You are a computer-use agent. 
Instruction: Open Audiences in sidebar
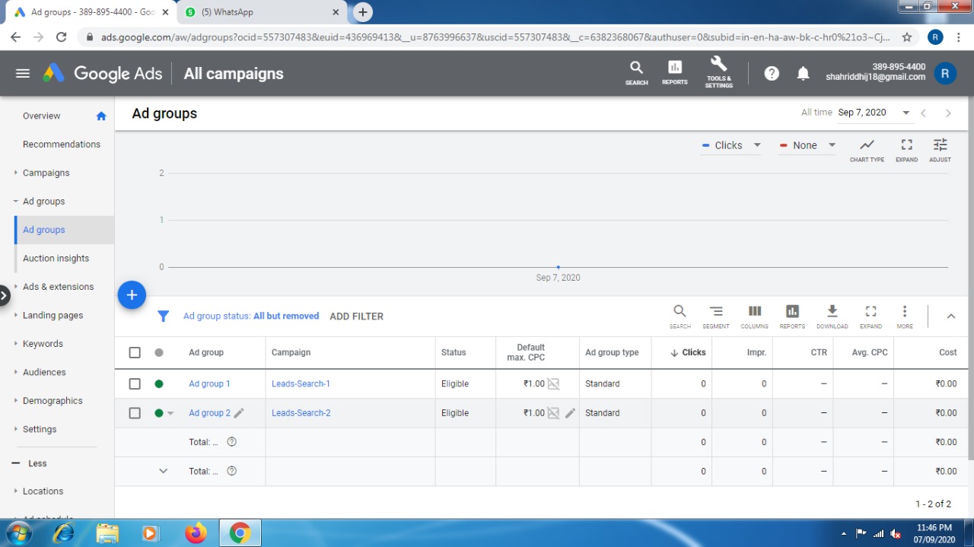pos(44,373)
